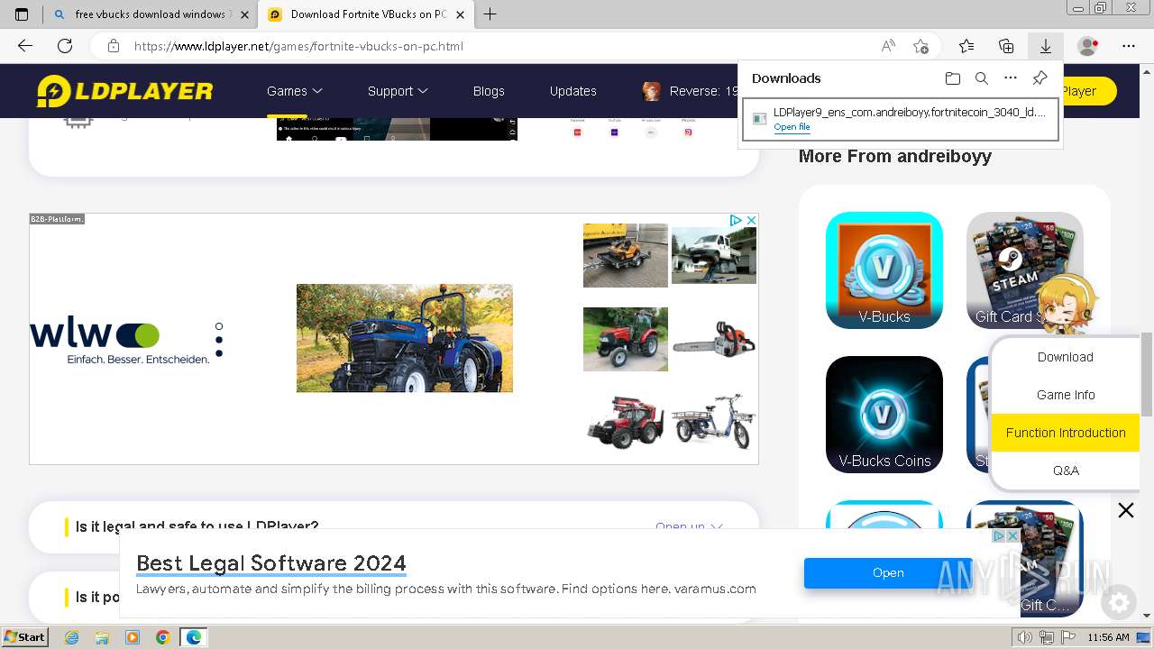Open the volume control in tray
This screenshot has height=649, width=1154.
pos(1025,637)
